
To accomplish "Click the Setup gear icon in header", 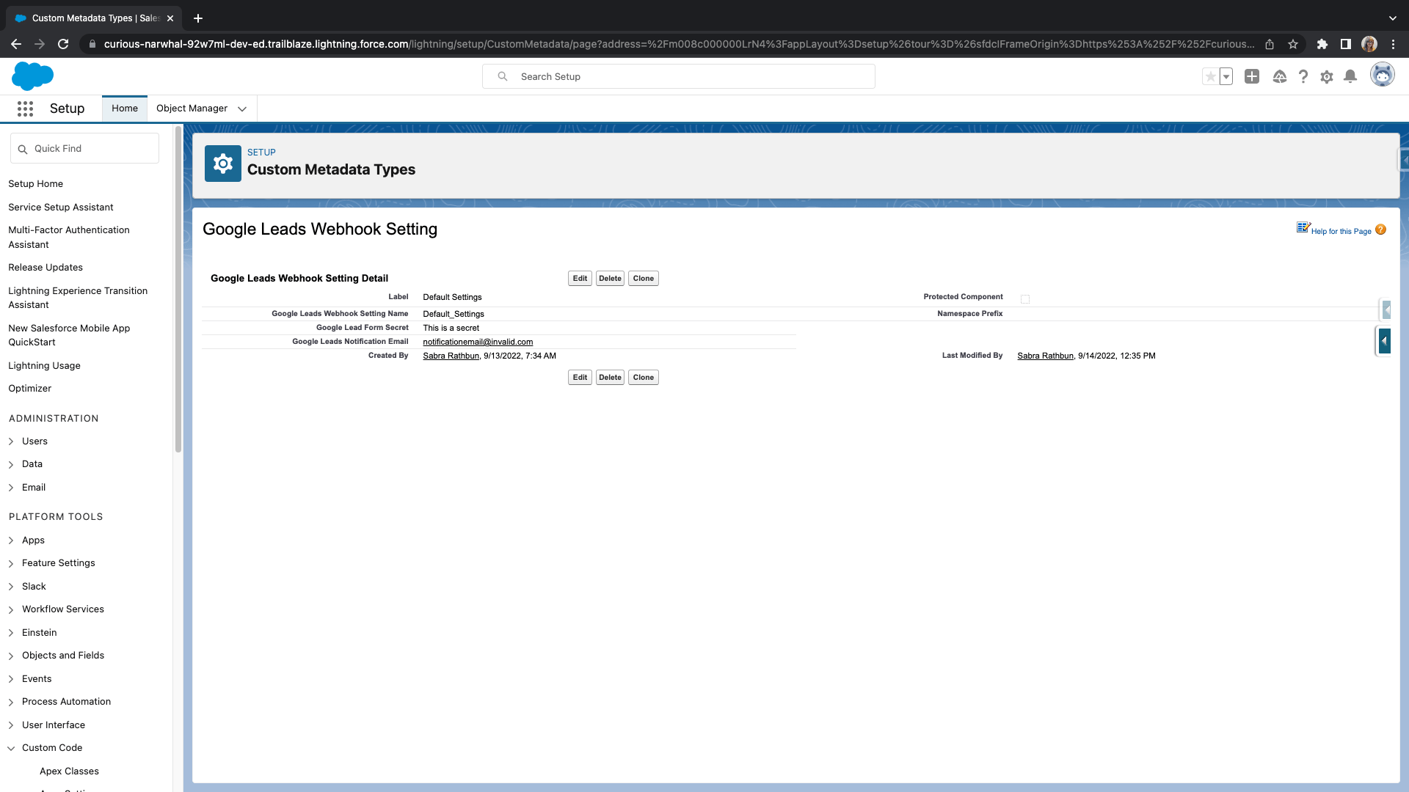I will (1327, 76).
